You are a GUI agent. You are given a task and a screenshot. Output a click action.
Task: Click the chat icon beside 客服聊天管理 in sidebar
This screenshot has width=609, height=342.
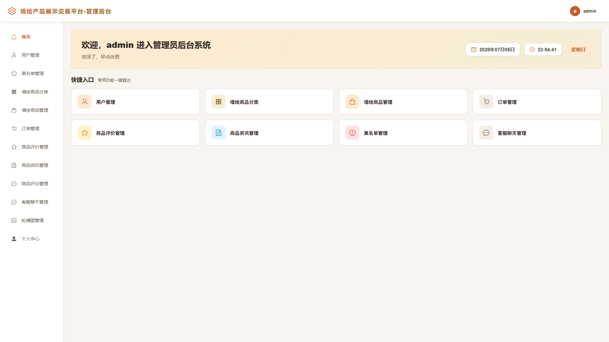click(x=14, y=202)
